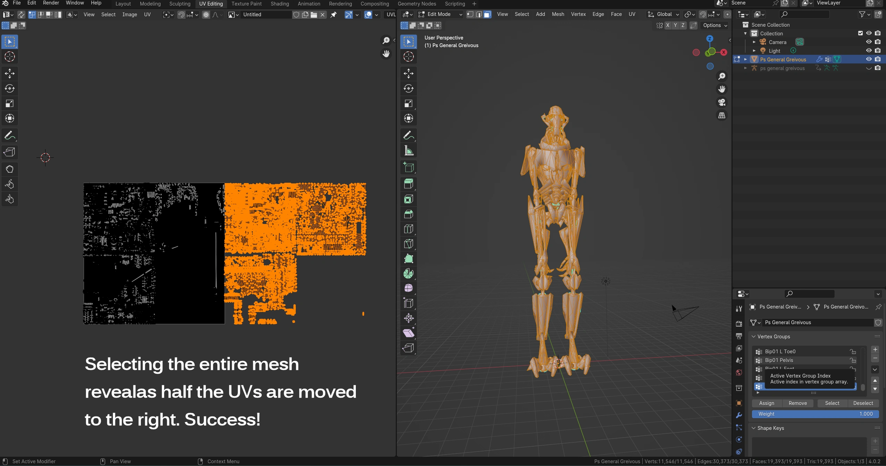Viewport: 886px width, 466px height.
Task: Select the UV editor Grab tool
Action: pos(10,169)
